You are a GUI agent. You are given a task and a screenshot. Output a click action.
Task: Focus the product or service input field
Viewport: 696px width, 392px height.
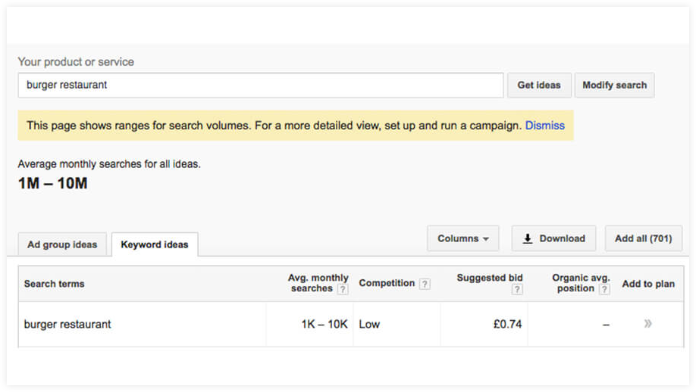pyautogui.click(x=261, y=85)
